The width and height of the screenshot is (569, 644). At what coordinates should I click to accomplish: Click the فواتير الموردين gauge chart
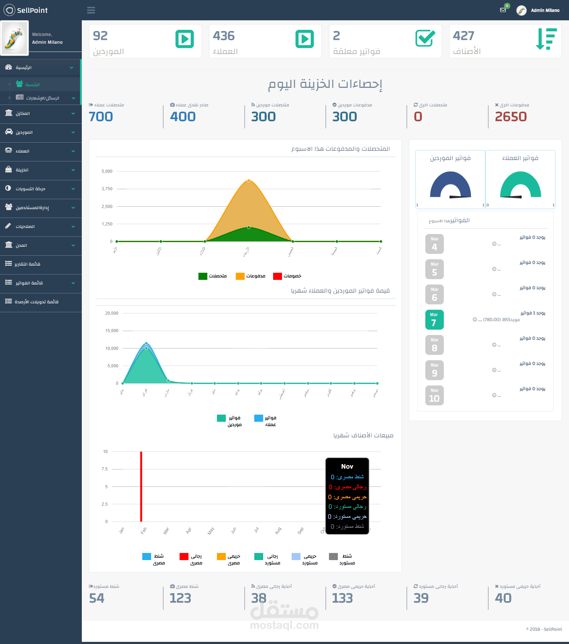[450, 185]
